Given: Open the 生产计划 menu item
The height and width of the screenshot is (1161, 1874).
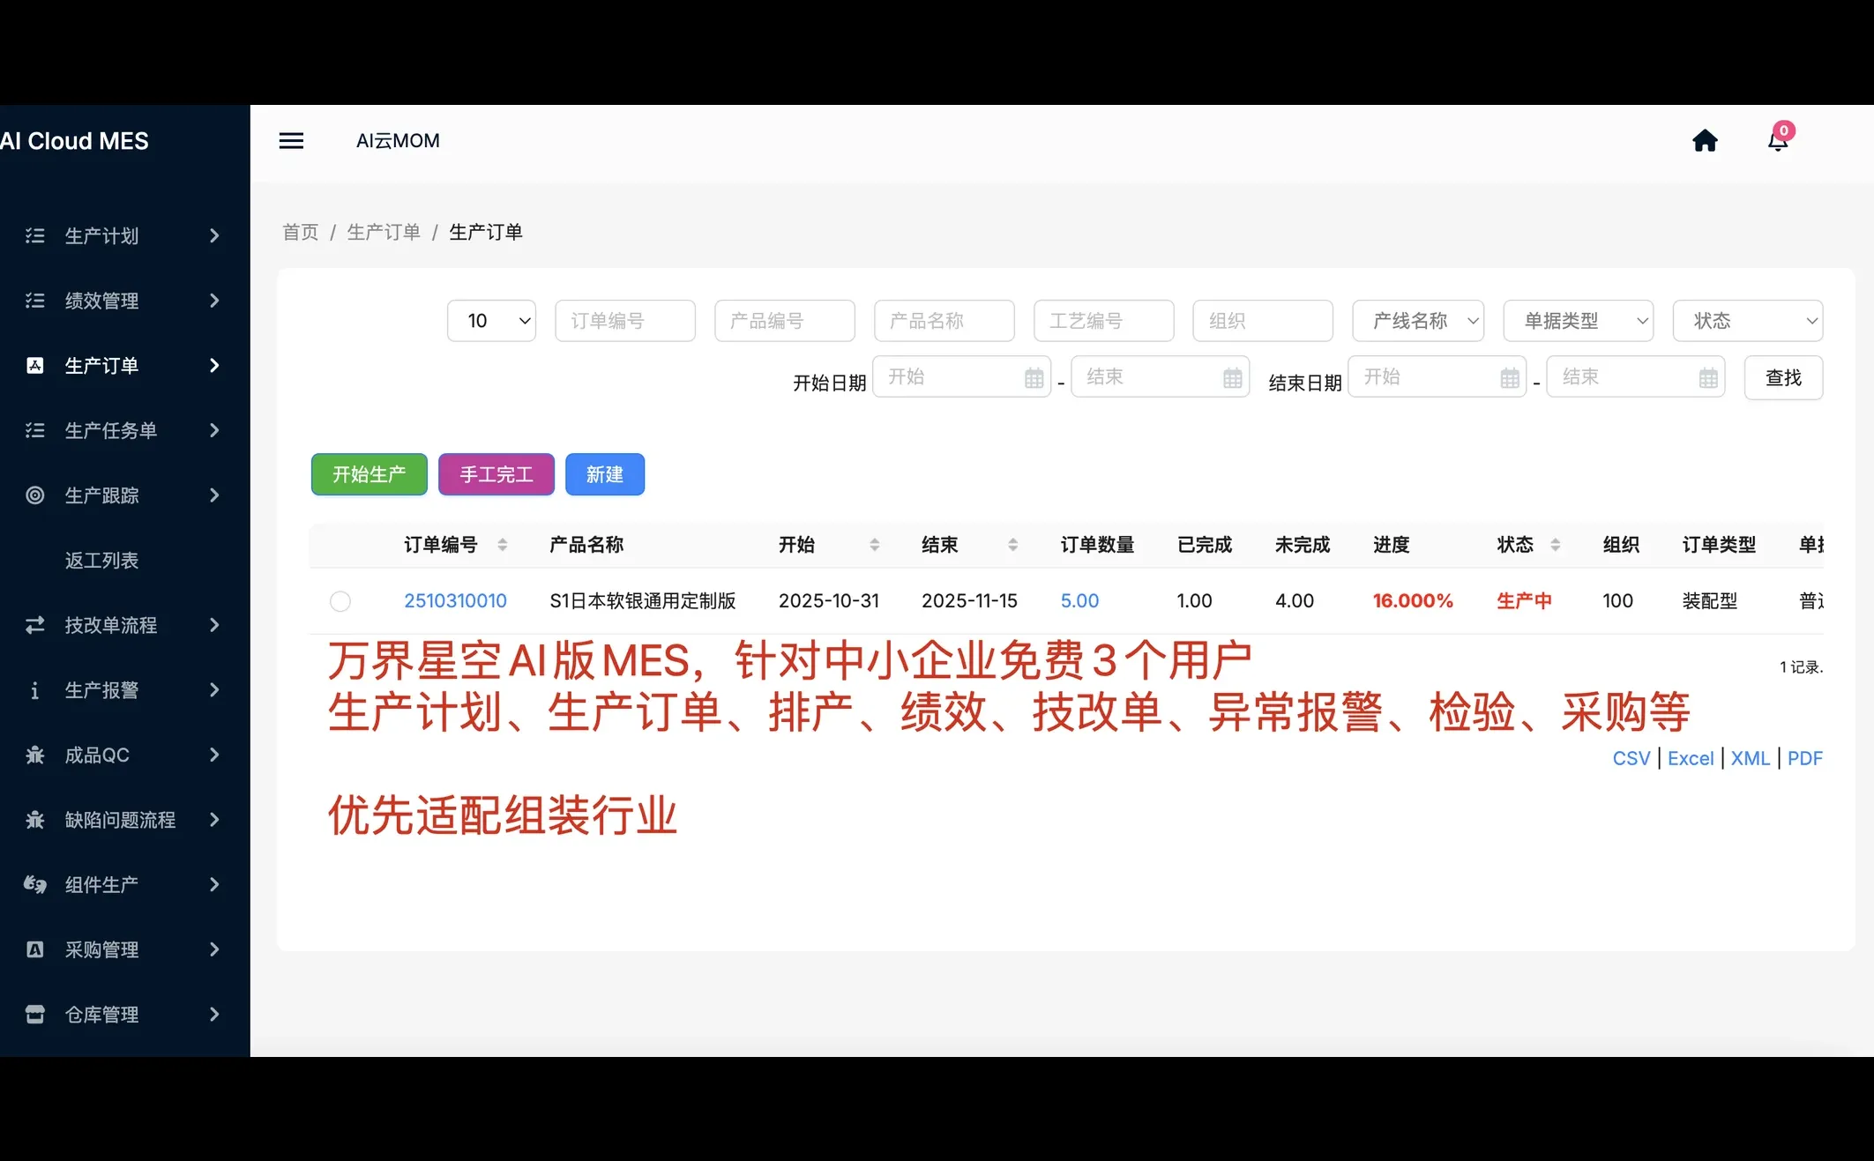Looking at the screenshot, I should click(101, 235).
